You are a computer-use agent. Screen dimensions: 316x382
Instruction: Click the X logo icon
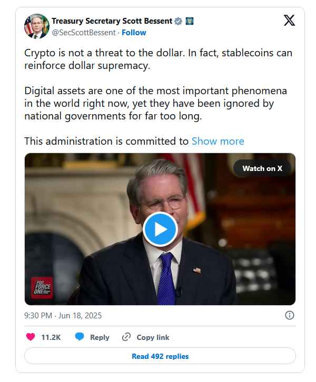pyautogui.click(x=289, y=20)
